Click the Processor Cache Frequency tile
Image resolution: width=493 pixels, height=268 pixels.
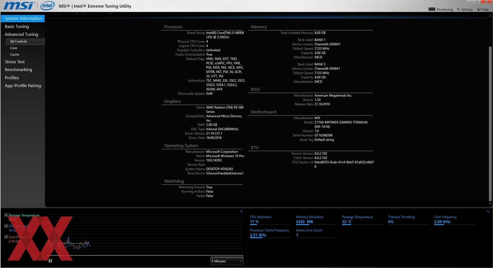click(x=270, y=233)
